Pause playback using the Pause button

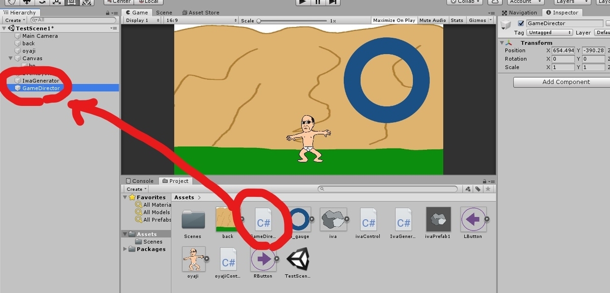pyautogui.click(x=318, y=2)
